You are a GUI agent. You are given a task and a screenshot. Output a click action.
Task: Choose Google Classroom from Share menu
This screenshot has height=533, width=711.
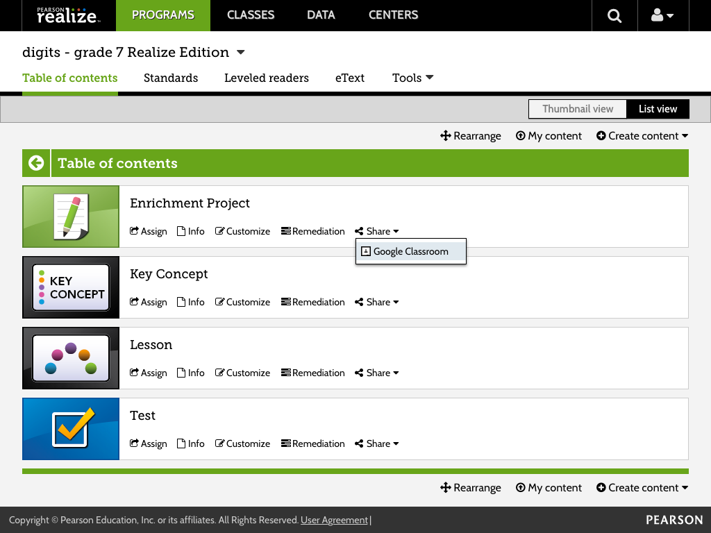pyautogui.click(x=411, y=251)
